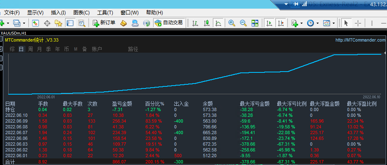
Task: Click the 83.59 % percentage cell
Action: click(x=154, y=121)
